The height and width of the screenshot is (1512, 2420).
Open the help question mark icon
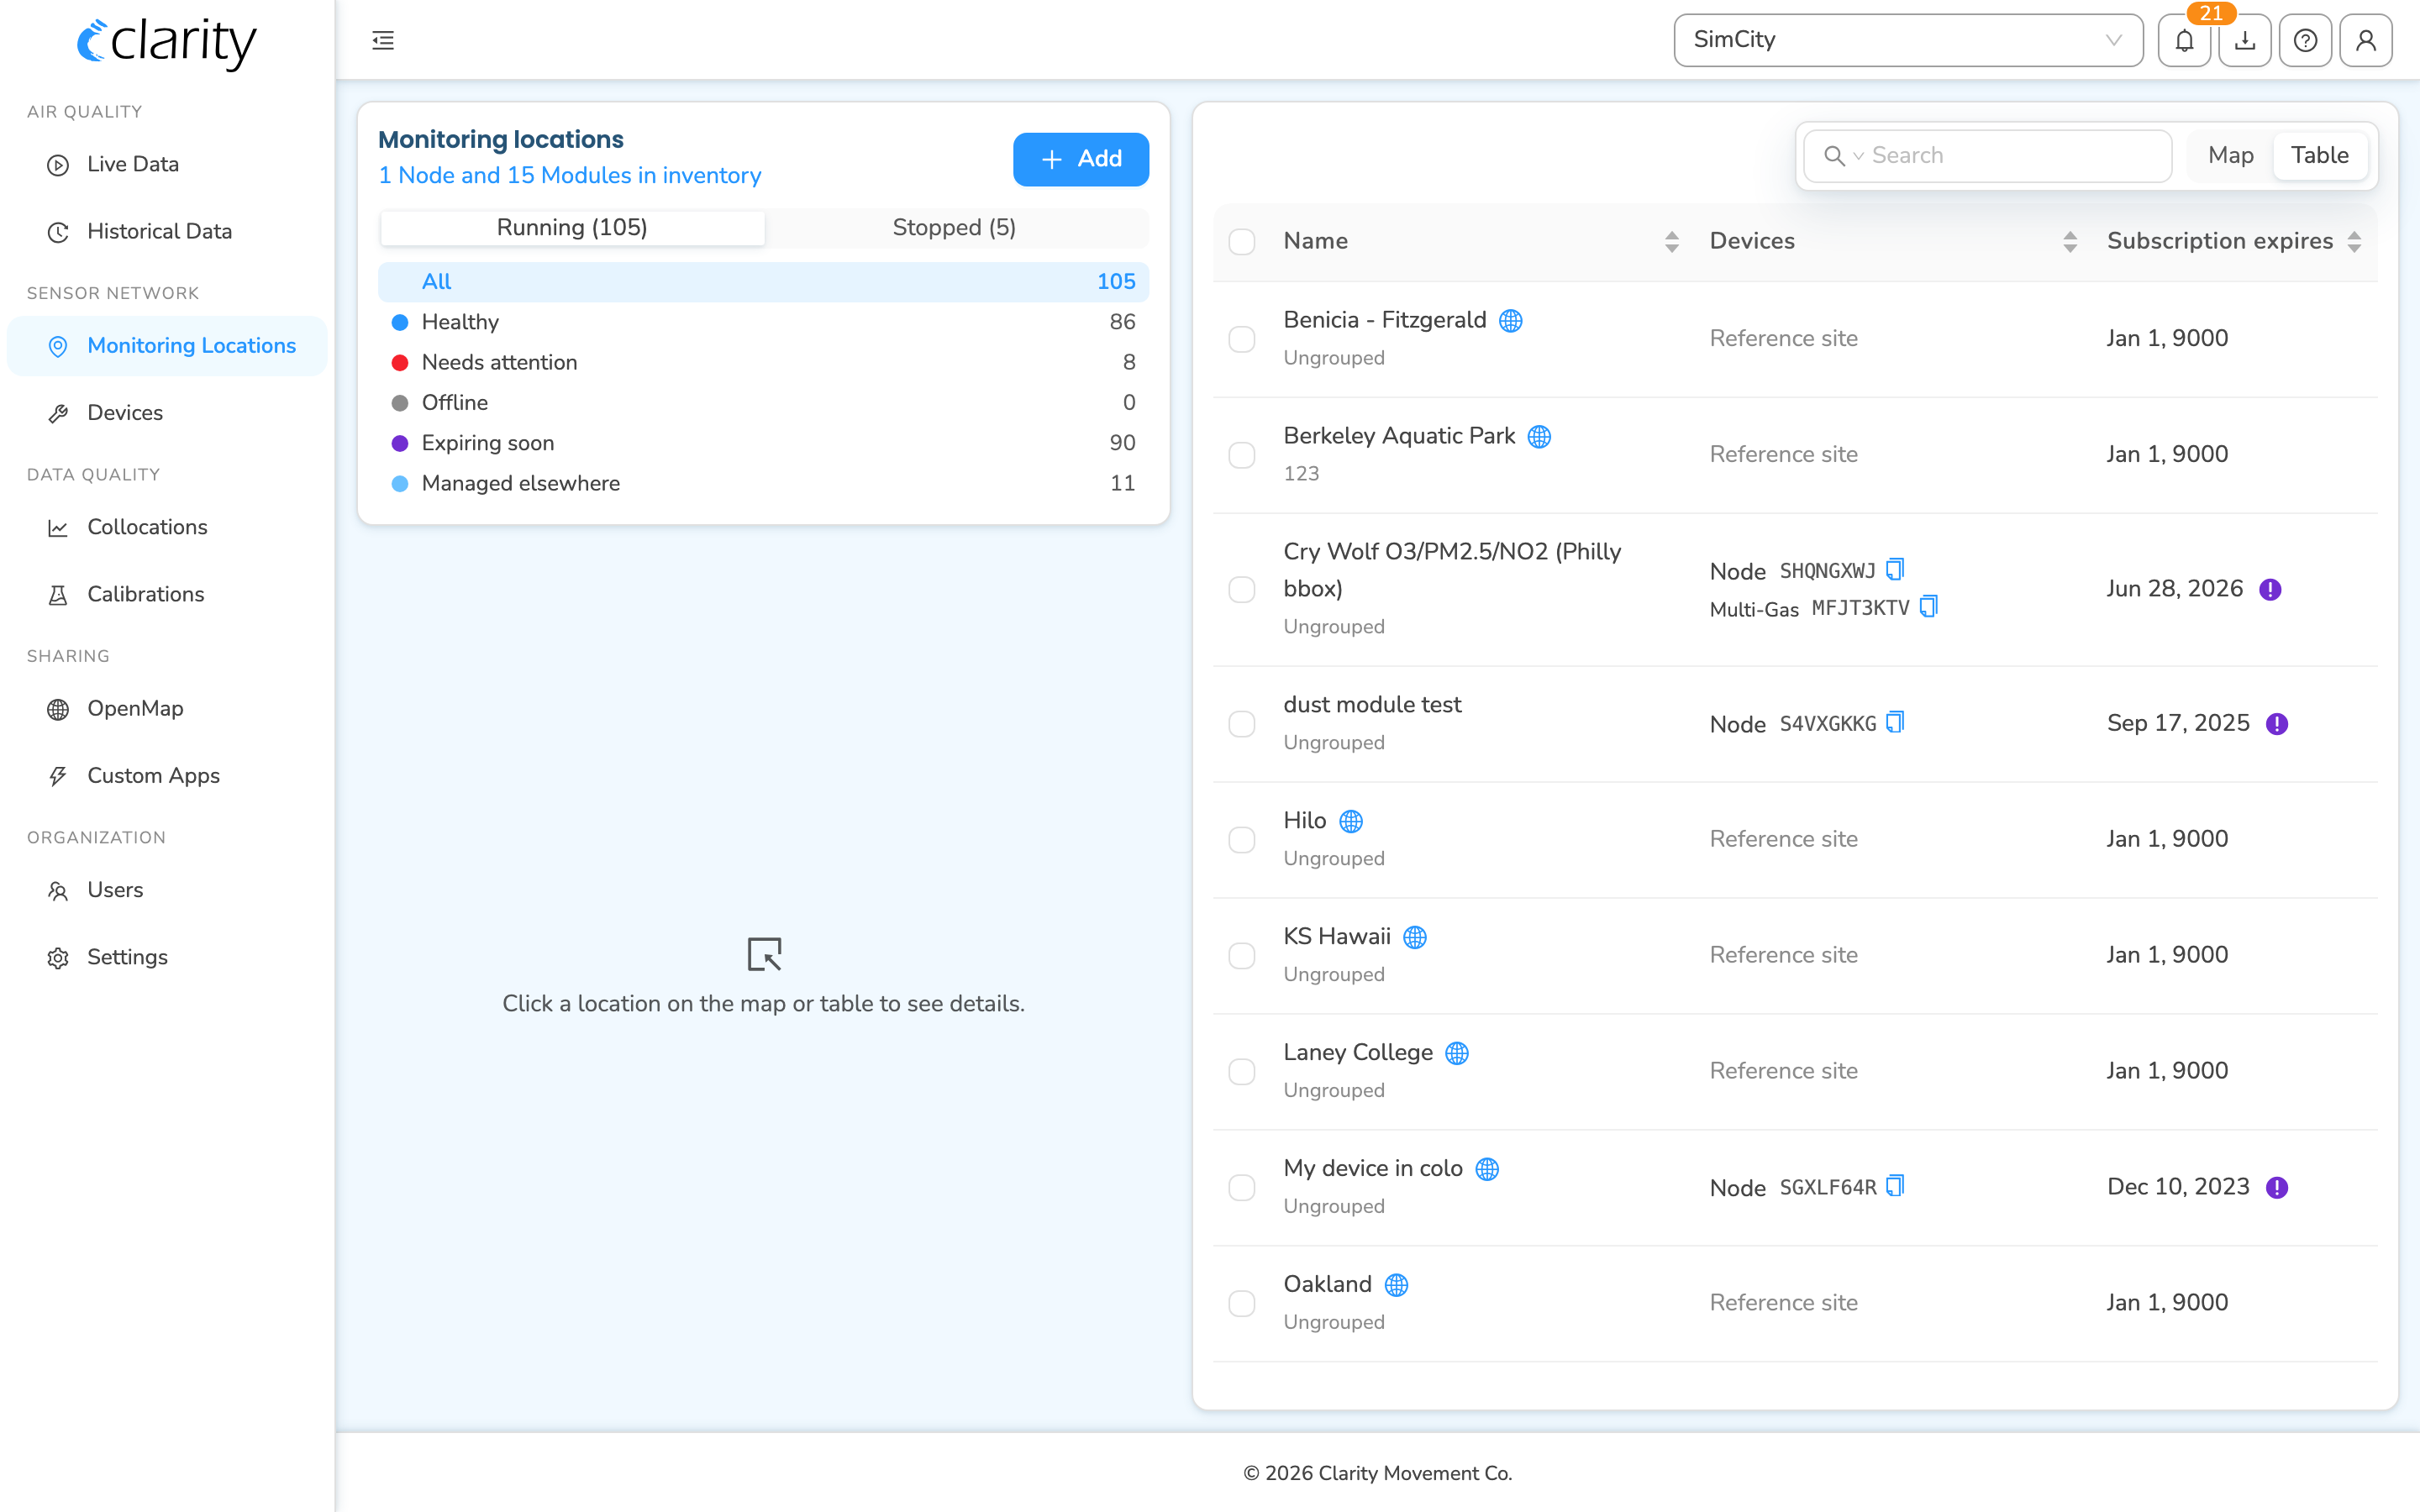(2306, 40)
